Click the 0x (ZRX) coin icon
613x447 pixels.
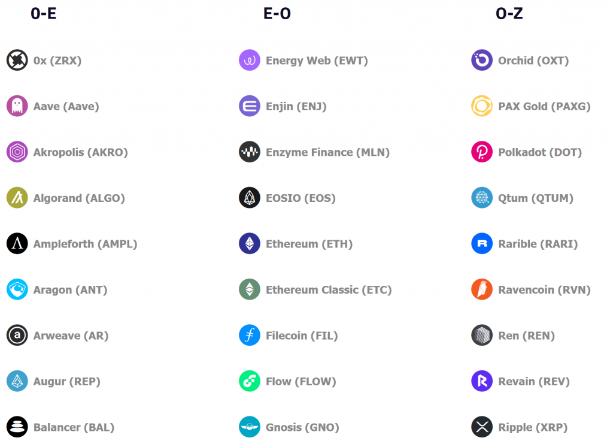[x=17, y=61]
